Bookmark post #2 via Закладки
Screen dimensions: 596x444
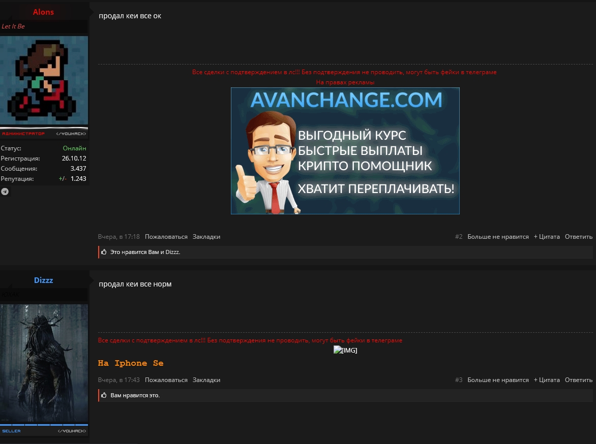[x=206, y=237]
